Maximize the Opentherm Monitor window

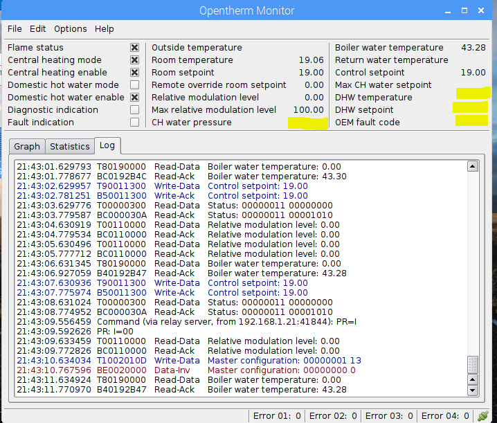click(x=464, y=10)
